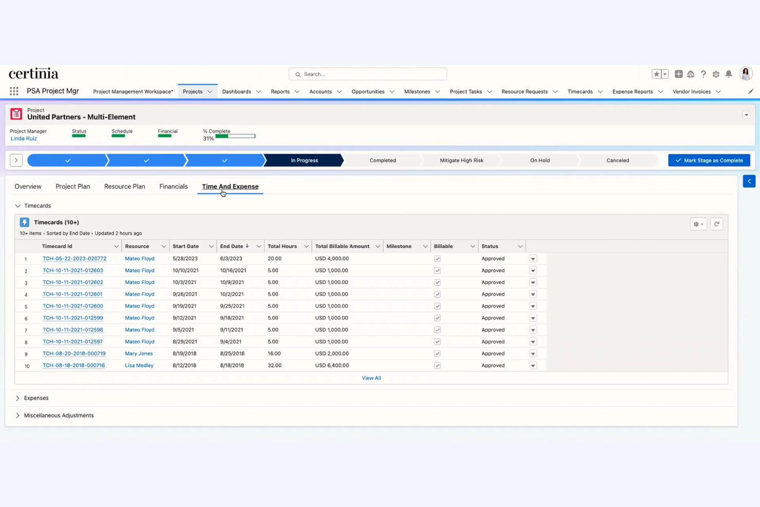
Task: Open the App Launcher waffle icon
Action: 13,91
